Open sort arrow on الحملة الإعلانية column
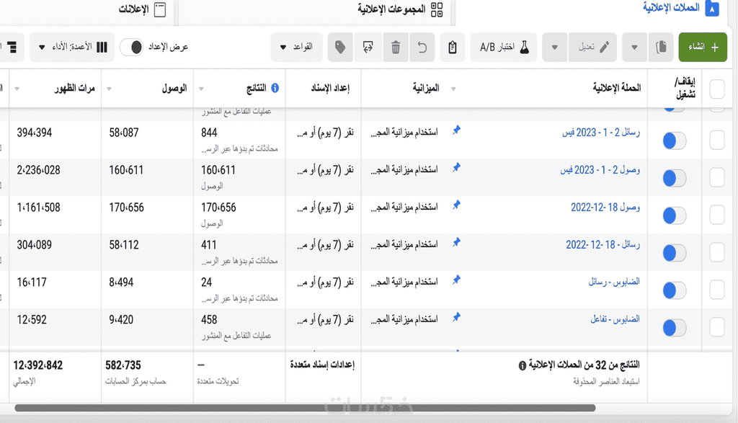Screen dimensions: 738x423 [x=453, y=89]
